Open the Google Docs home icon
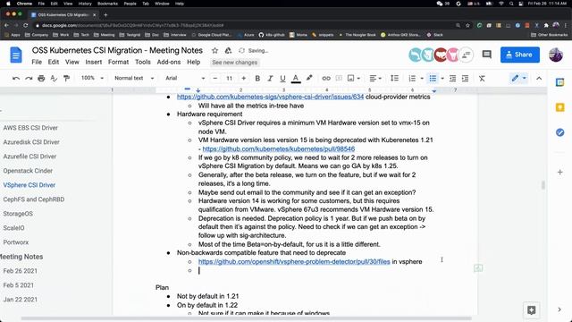Image resolution: width=572 pixels, height=322 pixels. 16,55
